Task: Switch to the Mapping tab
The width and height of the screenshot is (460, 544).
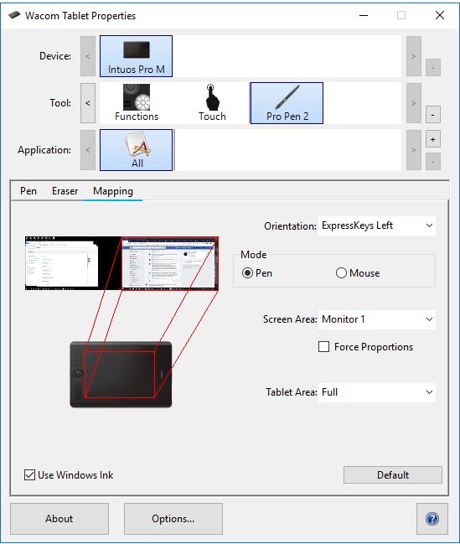Action: pyautogui.click(x=113, y=191)
